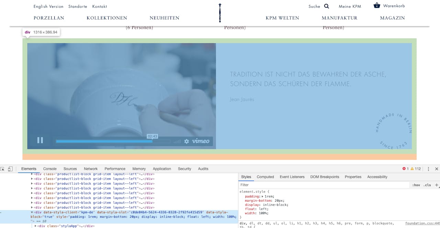Screen dimensions: 440x228
Task: Click the Warenkorb text link
Action: coord(394,6)
